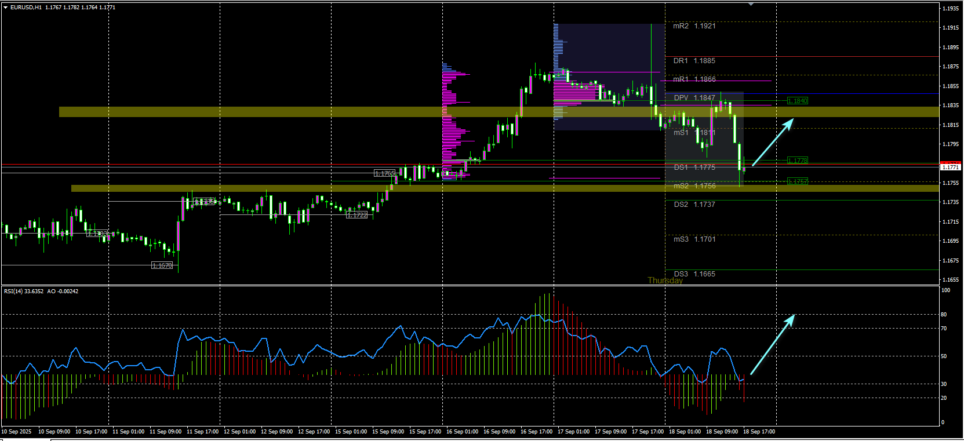
Task: Select the upper yellow zone near 1.1835
Action: [x=499, y=112]
